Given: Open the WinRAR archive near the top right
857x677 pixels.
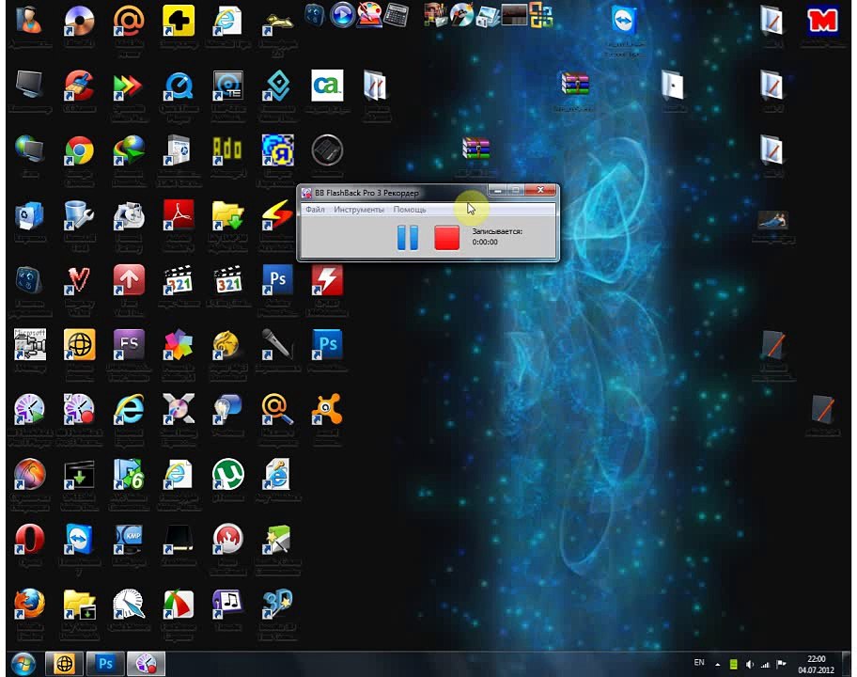Looking at the screenshot, I should (574, 85).
